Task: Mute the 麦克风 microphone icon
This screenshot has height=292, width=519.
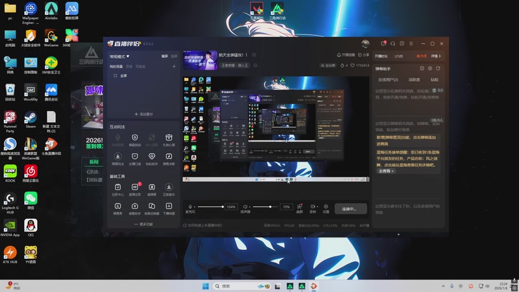Action: pyautogui.click(x=190, y=206)
